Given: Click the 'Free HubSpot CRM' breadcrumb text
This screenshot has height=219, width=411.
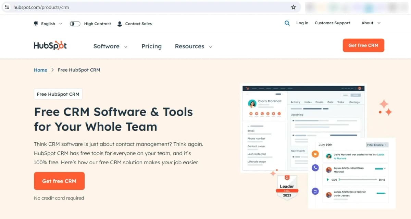Looking at the screenshot, I should point(79,70).
